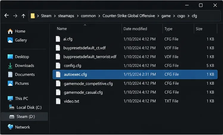This screenshot has height=135, width=223.
Task: Click file icon next to video.txt
Action: coord(58,101)
